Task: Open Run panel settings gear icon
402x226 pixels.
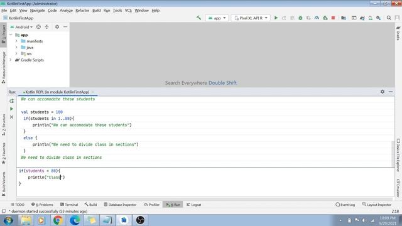Action: (383, 92)
